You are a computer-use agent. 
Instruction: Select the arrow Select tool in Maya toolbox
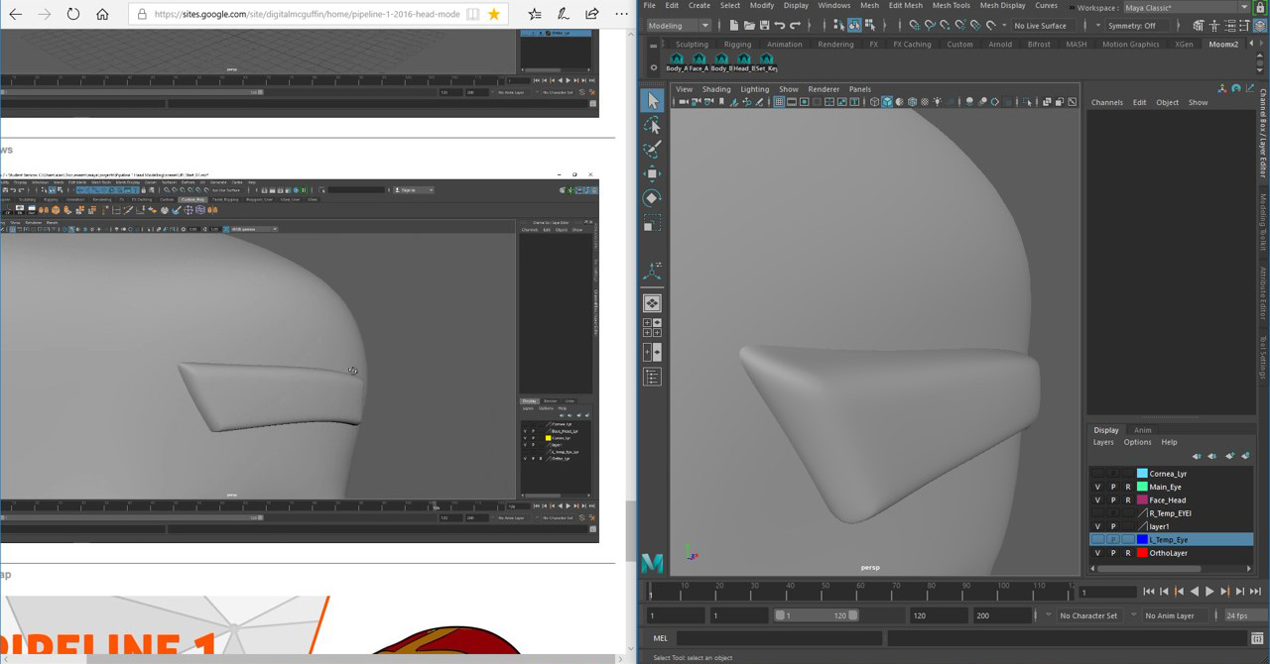pos(652,100)
